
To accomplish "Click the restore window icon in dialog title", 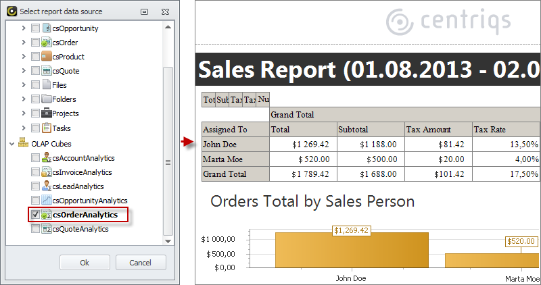I will [x=145, y=11].
